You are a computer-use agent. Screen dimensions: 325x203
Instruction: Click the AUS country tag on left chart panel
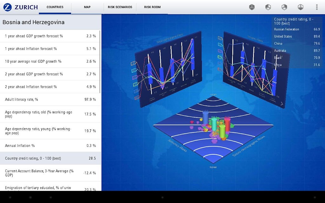pos(135,77)
